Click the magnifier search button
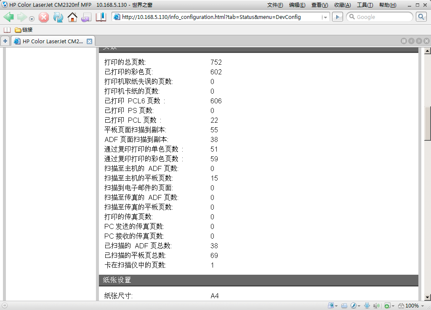The image size is (431, 310). click(x=421, y=17)
